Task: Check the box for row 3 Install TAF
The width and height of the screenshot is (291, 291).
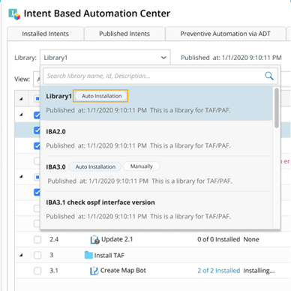Action: point(37,255)
